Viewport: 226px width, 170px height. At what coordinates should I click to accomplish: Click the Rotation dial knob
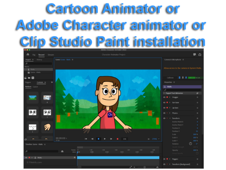[190, 144]
